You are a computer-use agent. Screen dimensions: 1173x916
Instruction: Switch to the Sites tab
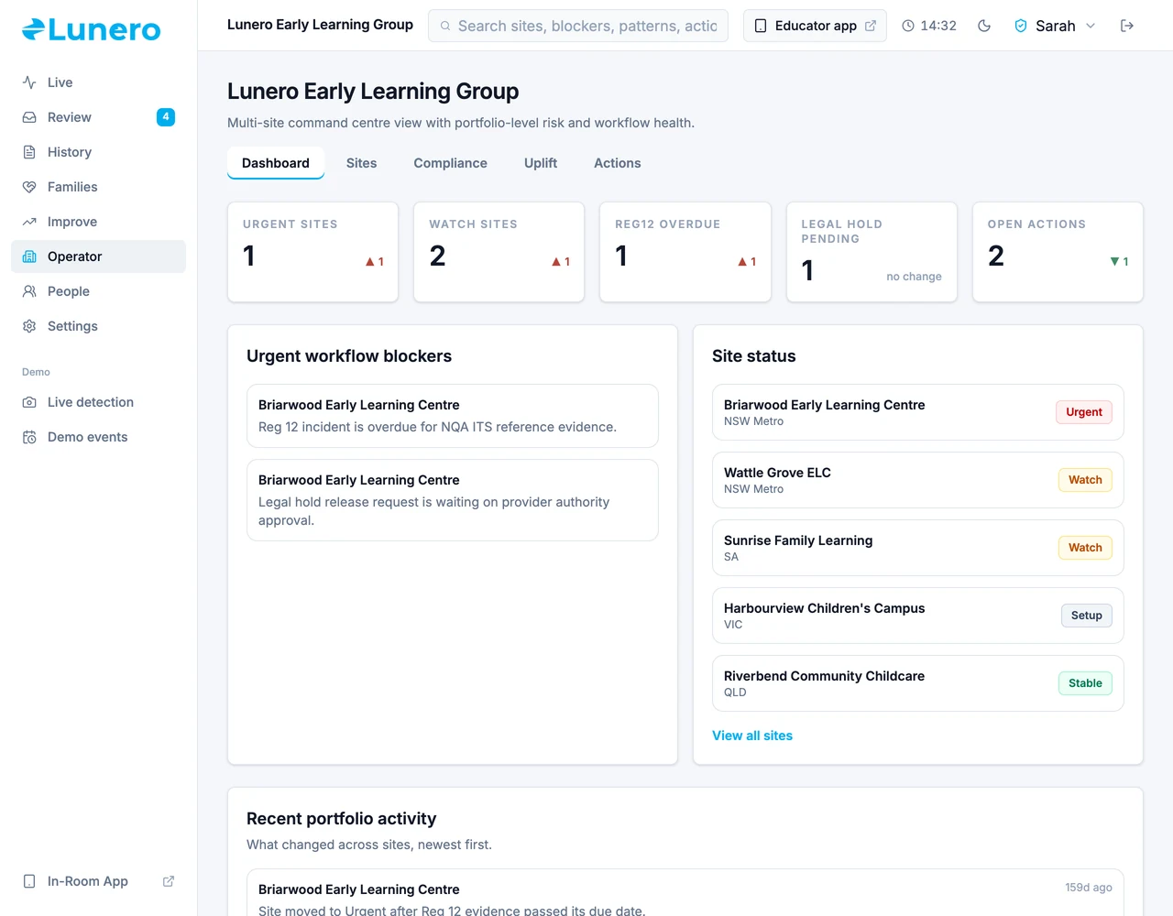(x=361, y=163)
